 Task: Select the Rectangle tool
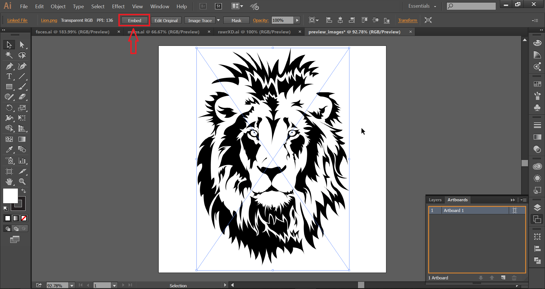9,87
